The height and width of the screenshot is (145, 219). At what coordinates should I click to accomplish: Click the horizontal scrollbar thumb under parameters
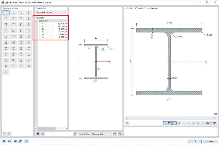[47, 128]
